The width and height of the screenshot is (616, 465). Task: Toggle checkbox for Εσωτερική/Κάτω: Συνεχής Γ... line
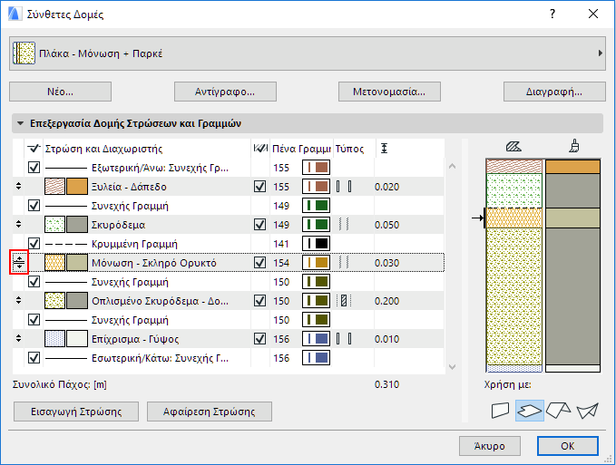(x=34, y=357)
